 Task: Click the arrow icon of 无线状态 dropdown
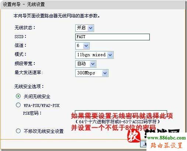click(91, 28)
